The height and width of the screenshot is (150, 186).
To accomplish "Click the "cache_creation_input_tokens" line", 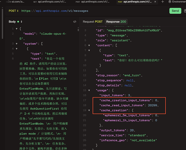I will coord(129,100).
